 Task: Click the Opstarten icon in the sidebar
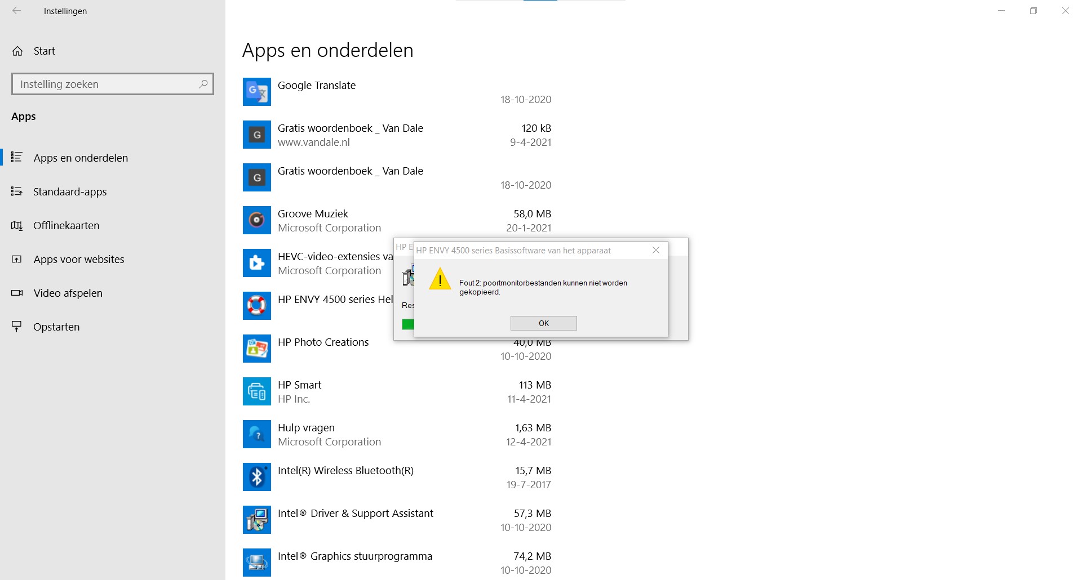(17, 327)
